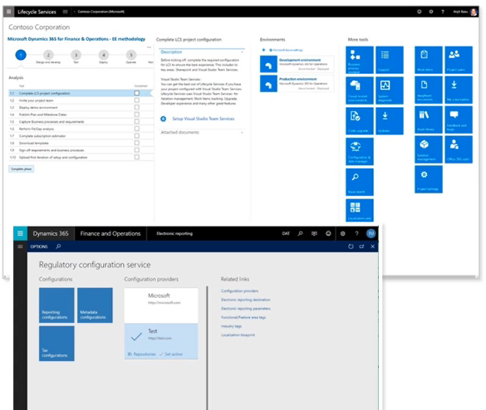Image resolution: width=486 pixels, height=410 pixels.
Task: Select phase 1 Analysis step
Action: click(21, 55)
